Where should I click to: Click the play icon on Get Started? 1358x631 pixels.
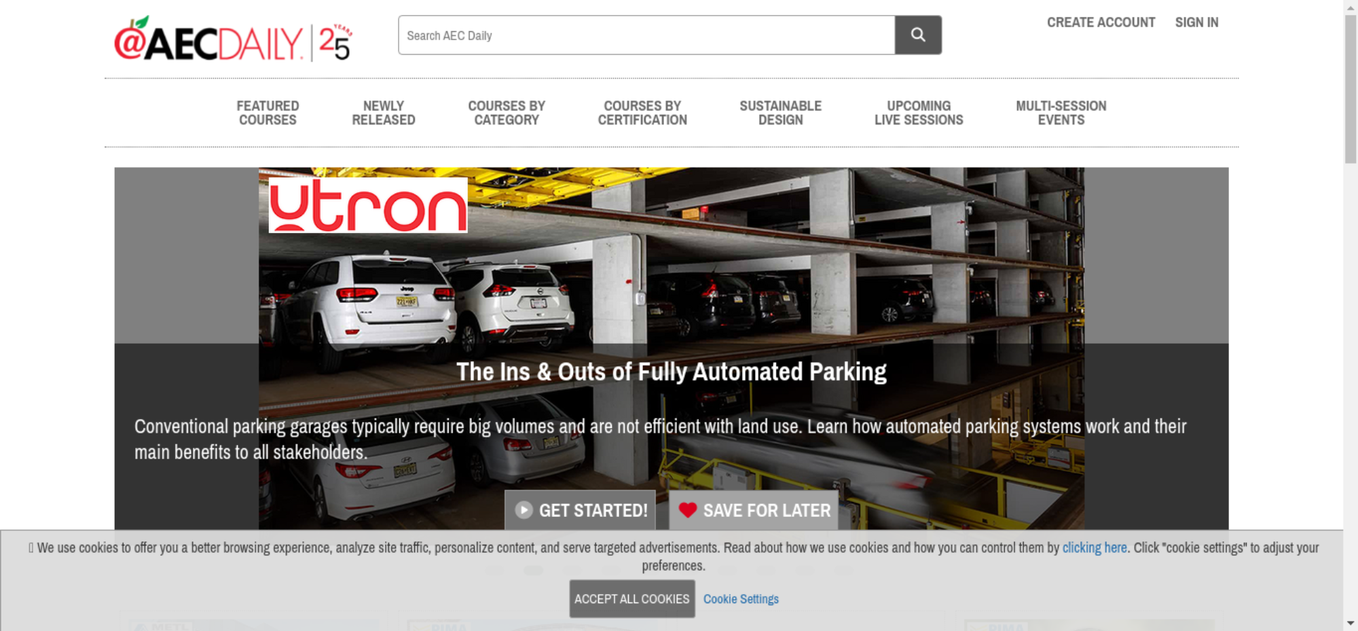(x=524, y=510)
